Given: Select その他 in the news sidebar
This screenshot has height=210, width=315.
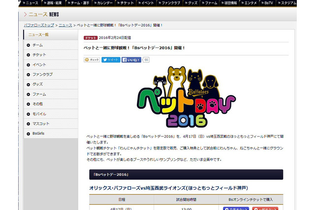Looking at the screenshot, I should [51, 104].
